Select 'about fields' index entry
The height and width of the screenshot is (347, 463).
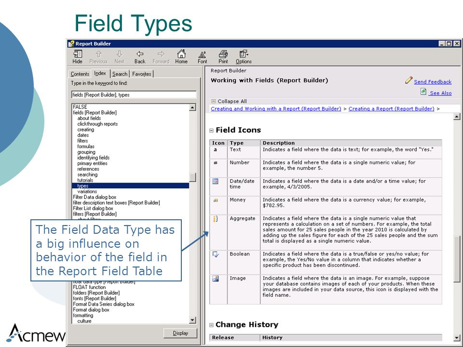[89, 118]
